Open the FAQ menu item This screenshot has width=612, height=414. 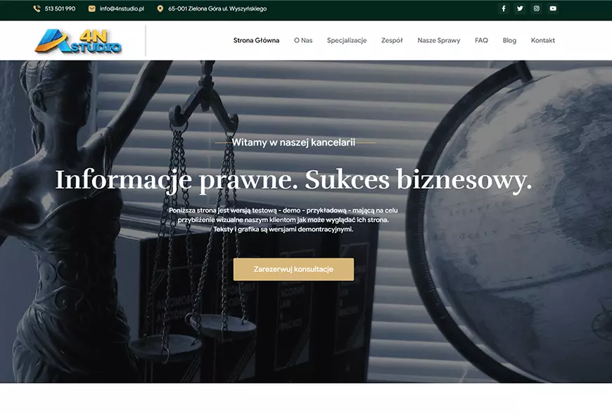point(481,40)
